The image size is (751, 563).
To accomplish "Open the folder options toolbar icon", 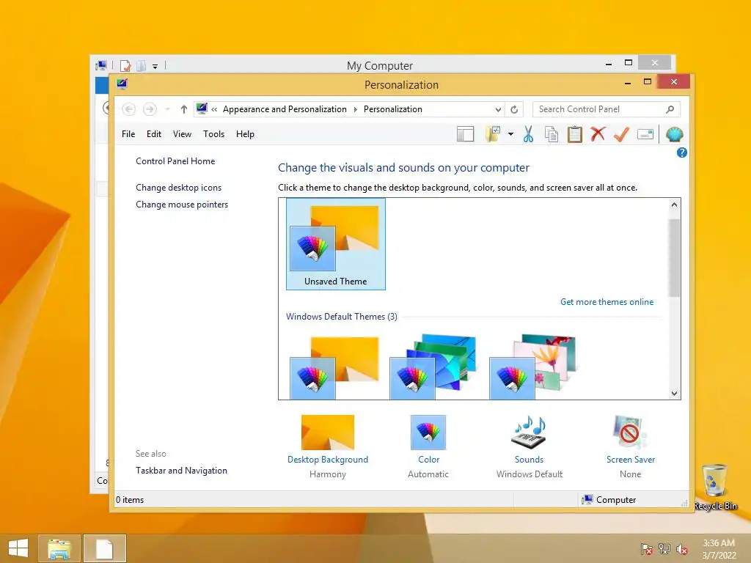I will pos(492,135).
